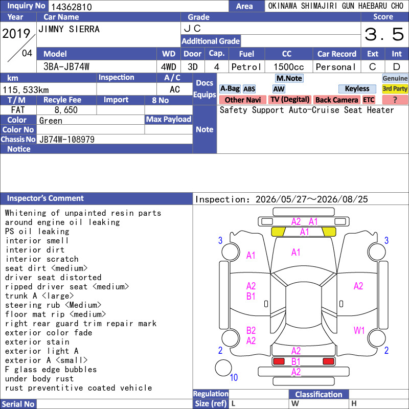Click the spare tire circle marked 10

tap(223, 368)
